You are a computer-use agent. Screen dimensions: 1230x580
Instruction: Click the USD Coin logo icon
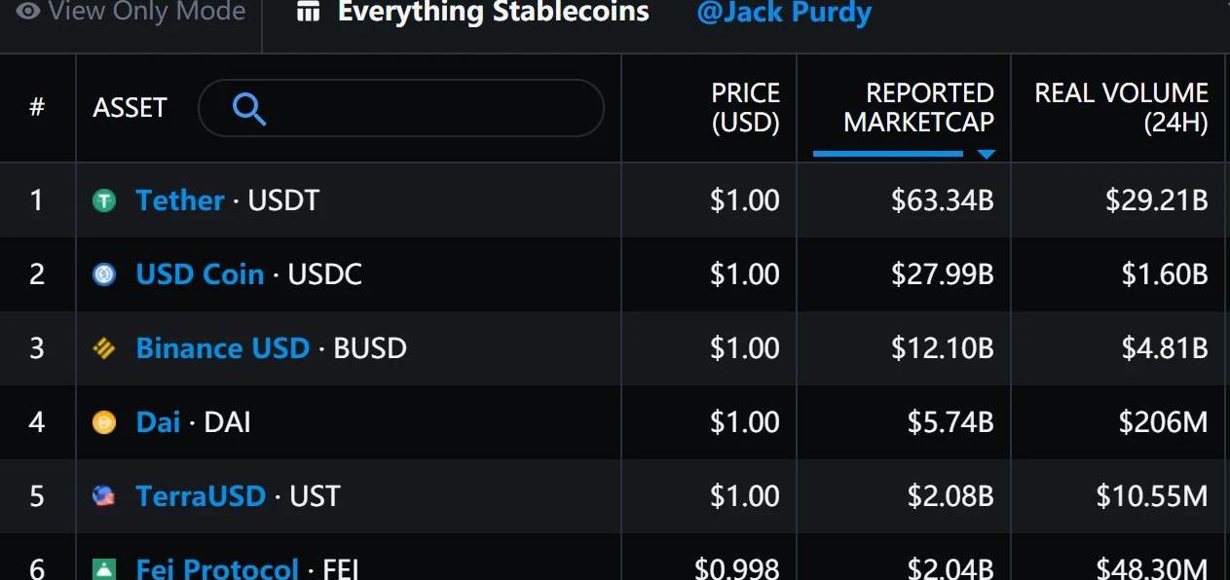tap(104, 275)
